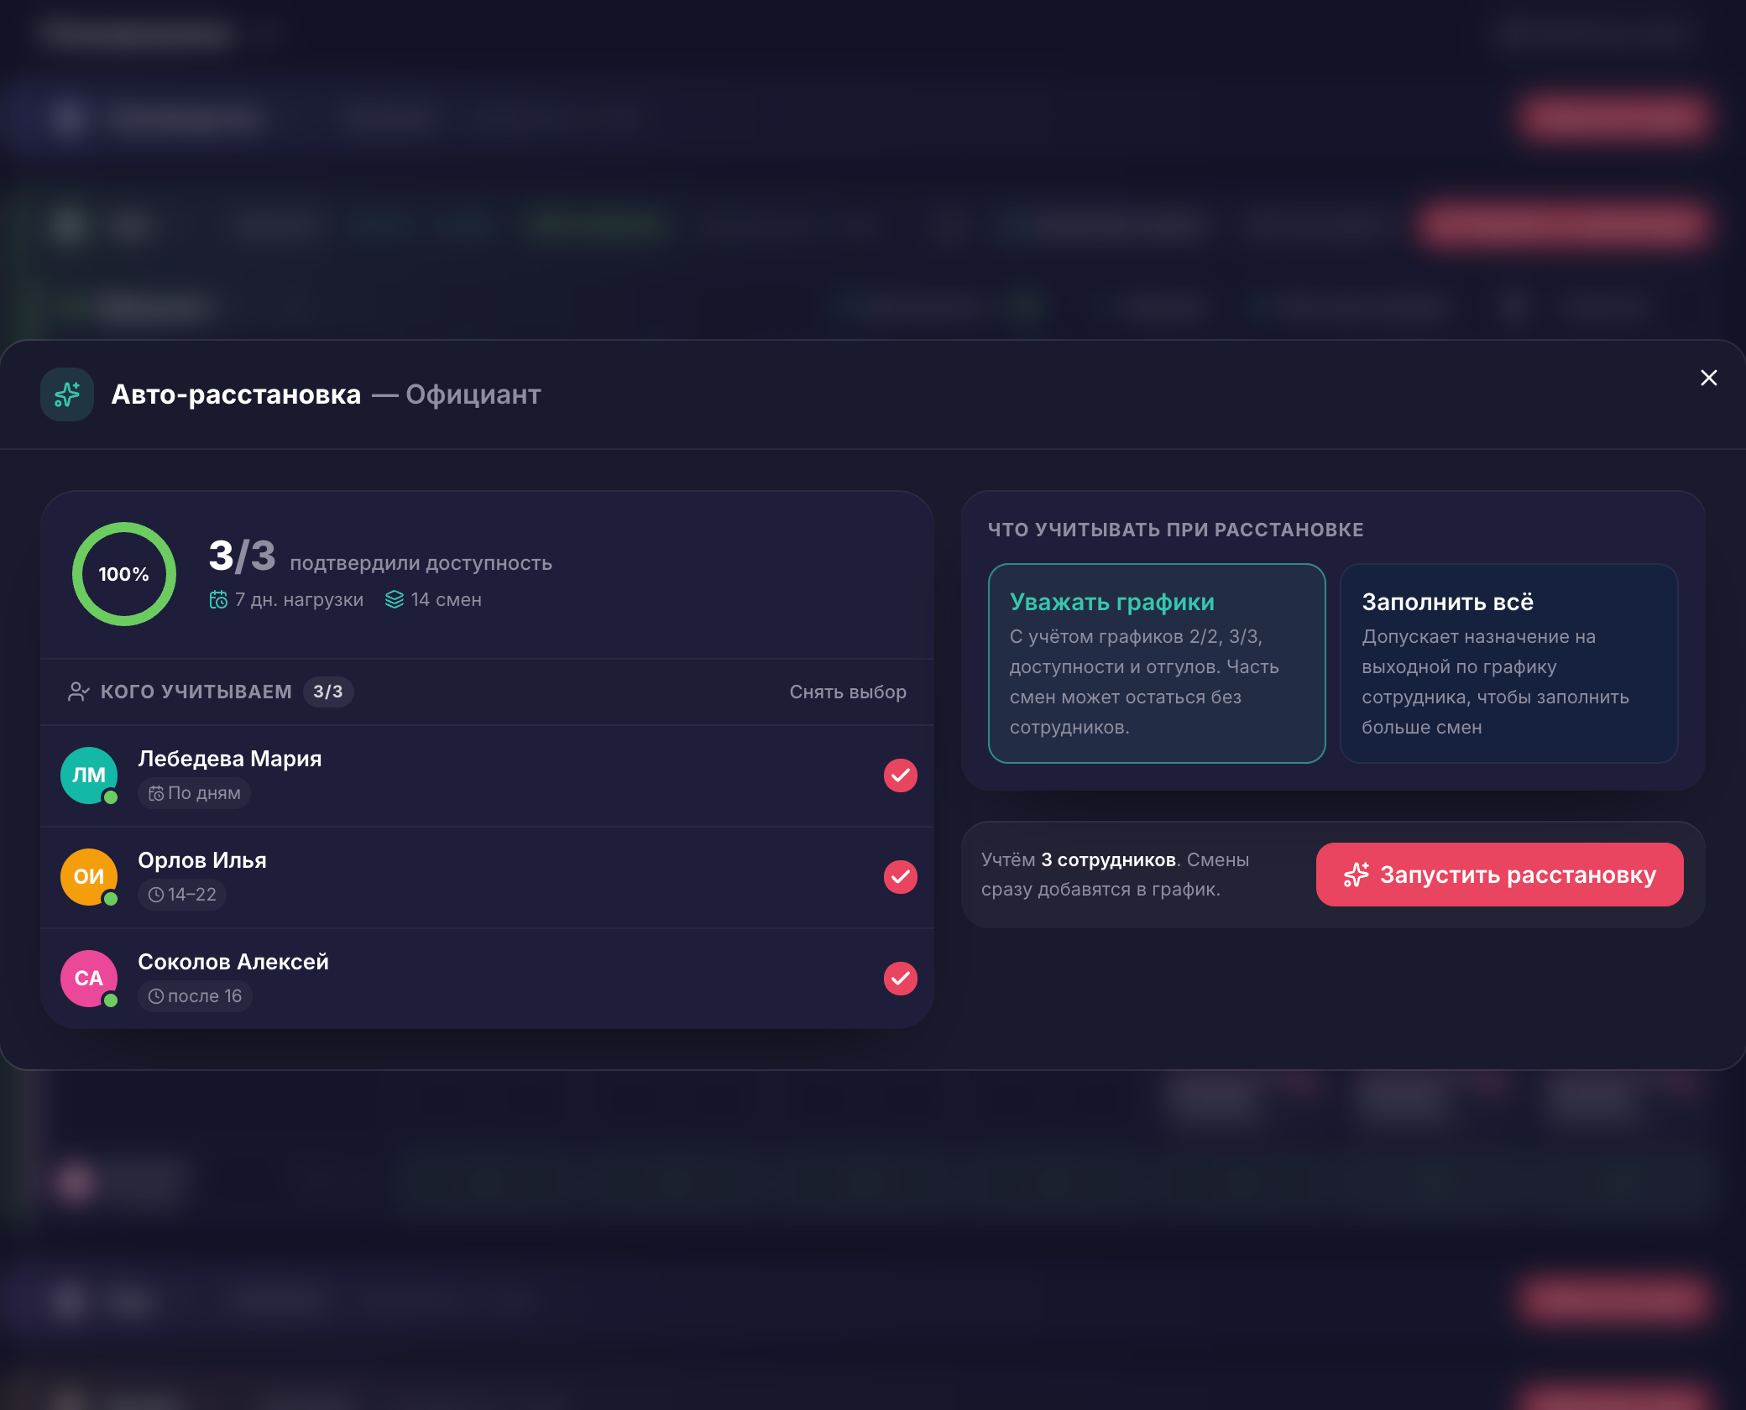Click the 7 дн. нагрузки label
This screenshot has height=1410, width=1746.
(x=299, y=599)
